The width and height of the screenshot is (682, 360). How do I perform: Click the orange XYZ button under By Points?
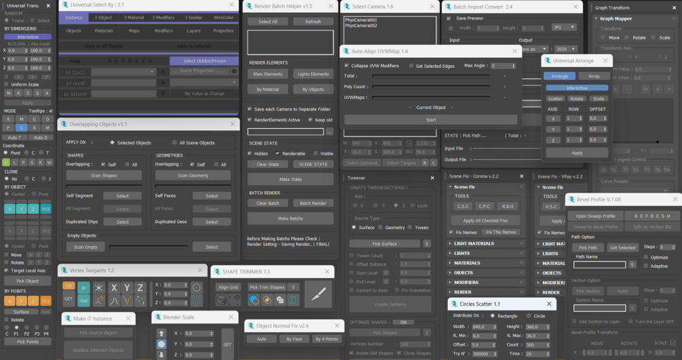pyautogui.click(x=45, y=301)
